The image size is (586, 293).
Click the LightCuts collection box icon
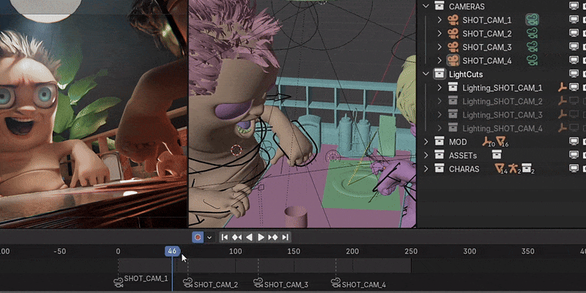pyautogui.click(x=439, y=74)
